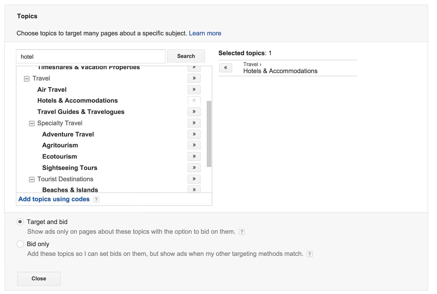Collapse the Specialty Travel subcategory

(32, 124)
